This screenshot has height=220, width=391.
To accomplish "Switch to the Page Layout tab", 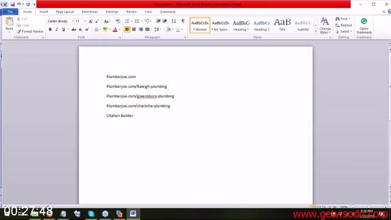I will point(65,12).
